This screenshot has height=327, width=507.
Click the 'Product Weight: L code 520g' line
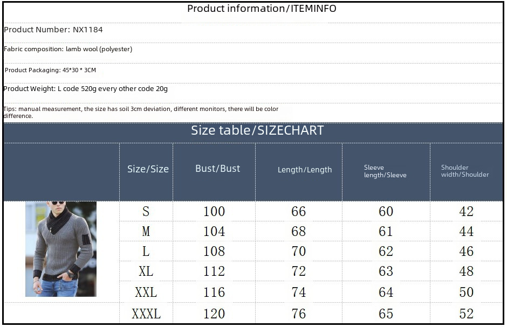pos(85,89)
